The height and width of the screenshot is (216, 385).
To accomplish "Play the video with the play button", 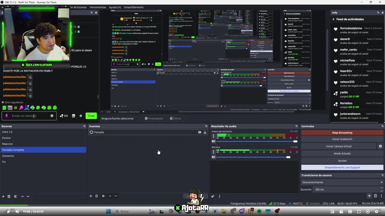I will pos(8,211).
